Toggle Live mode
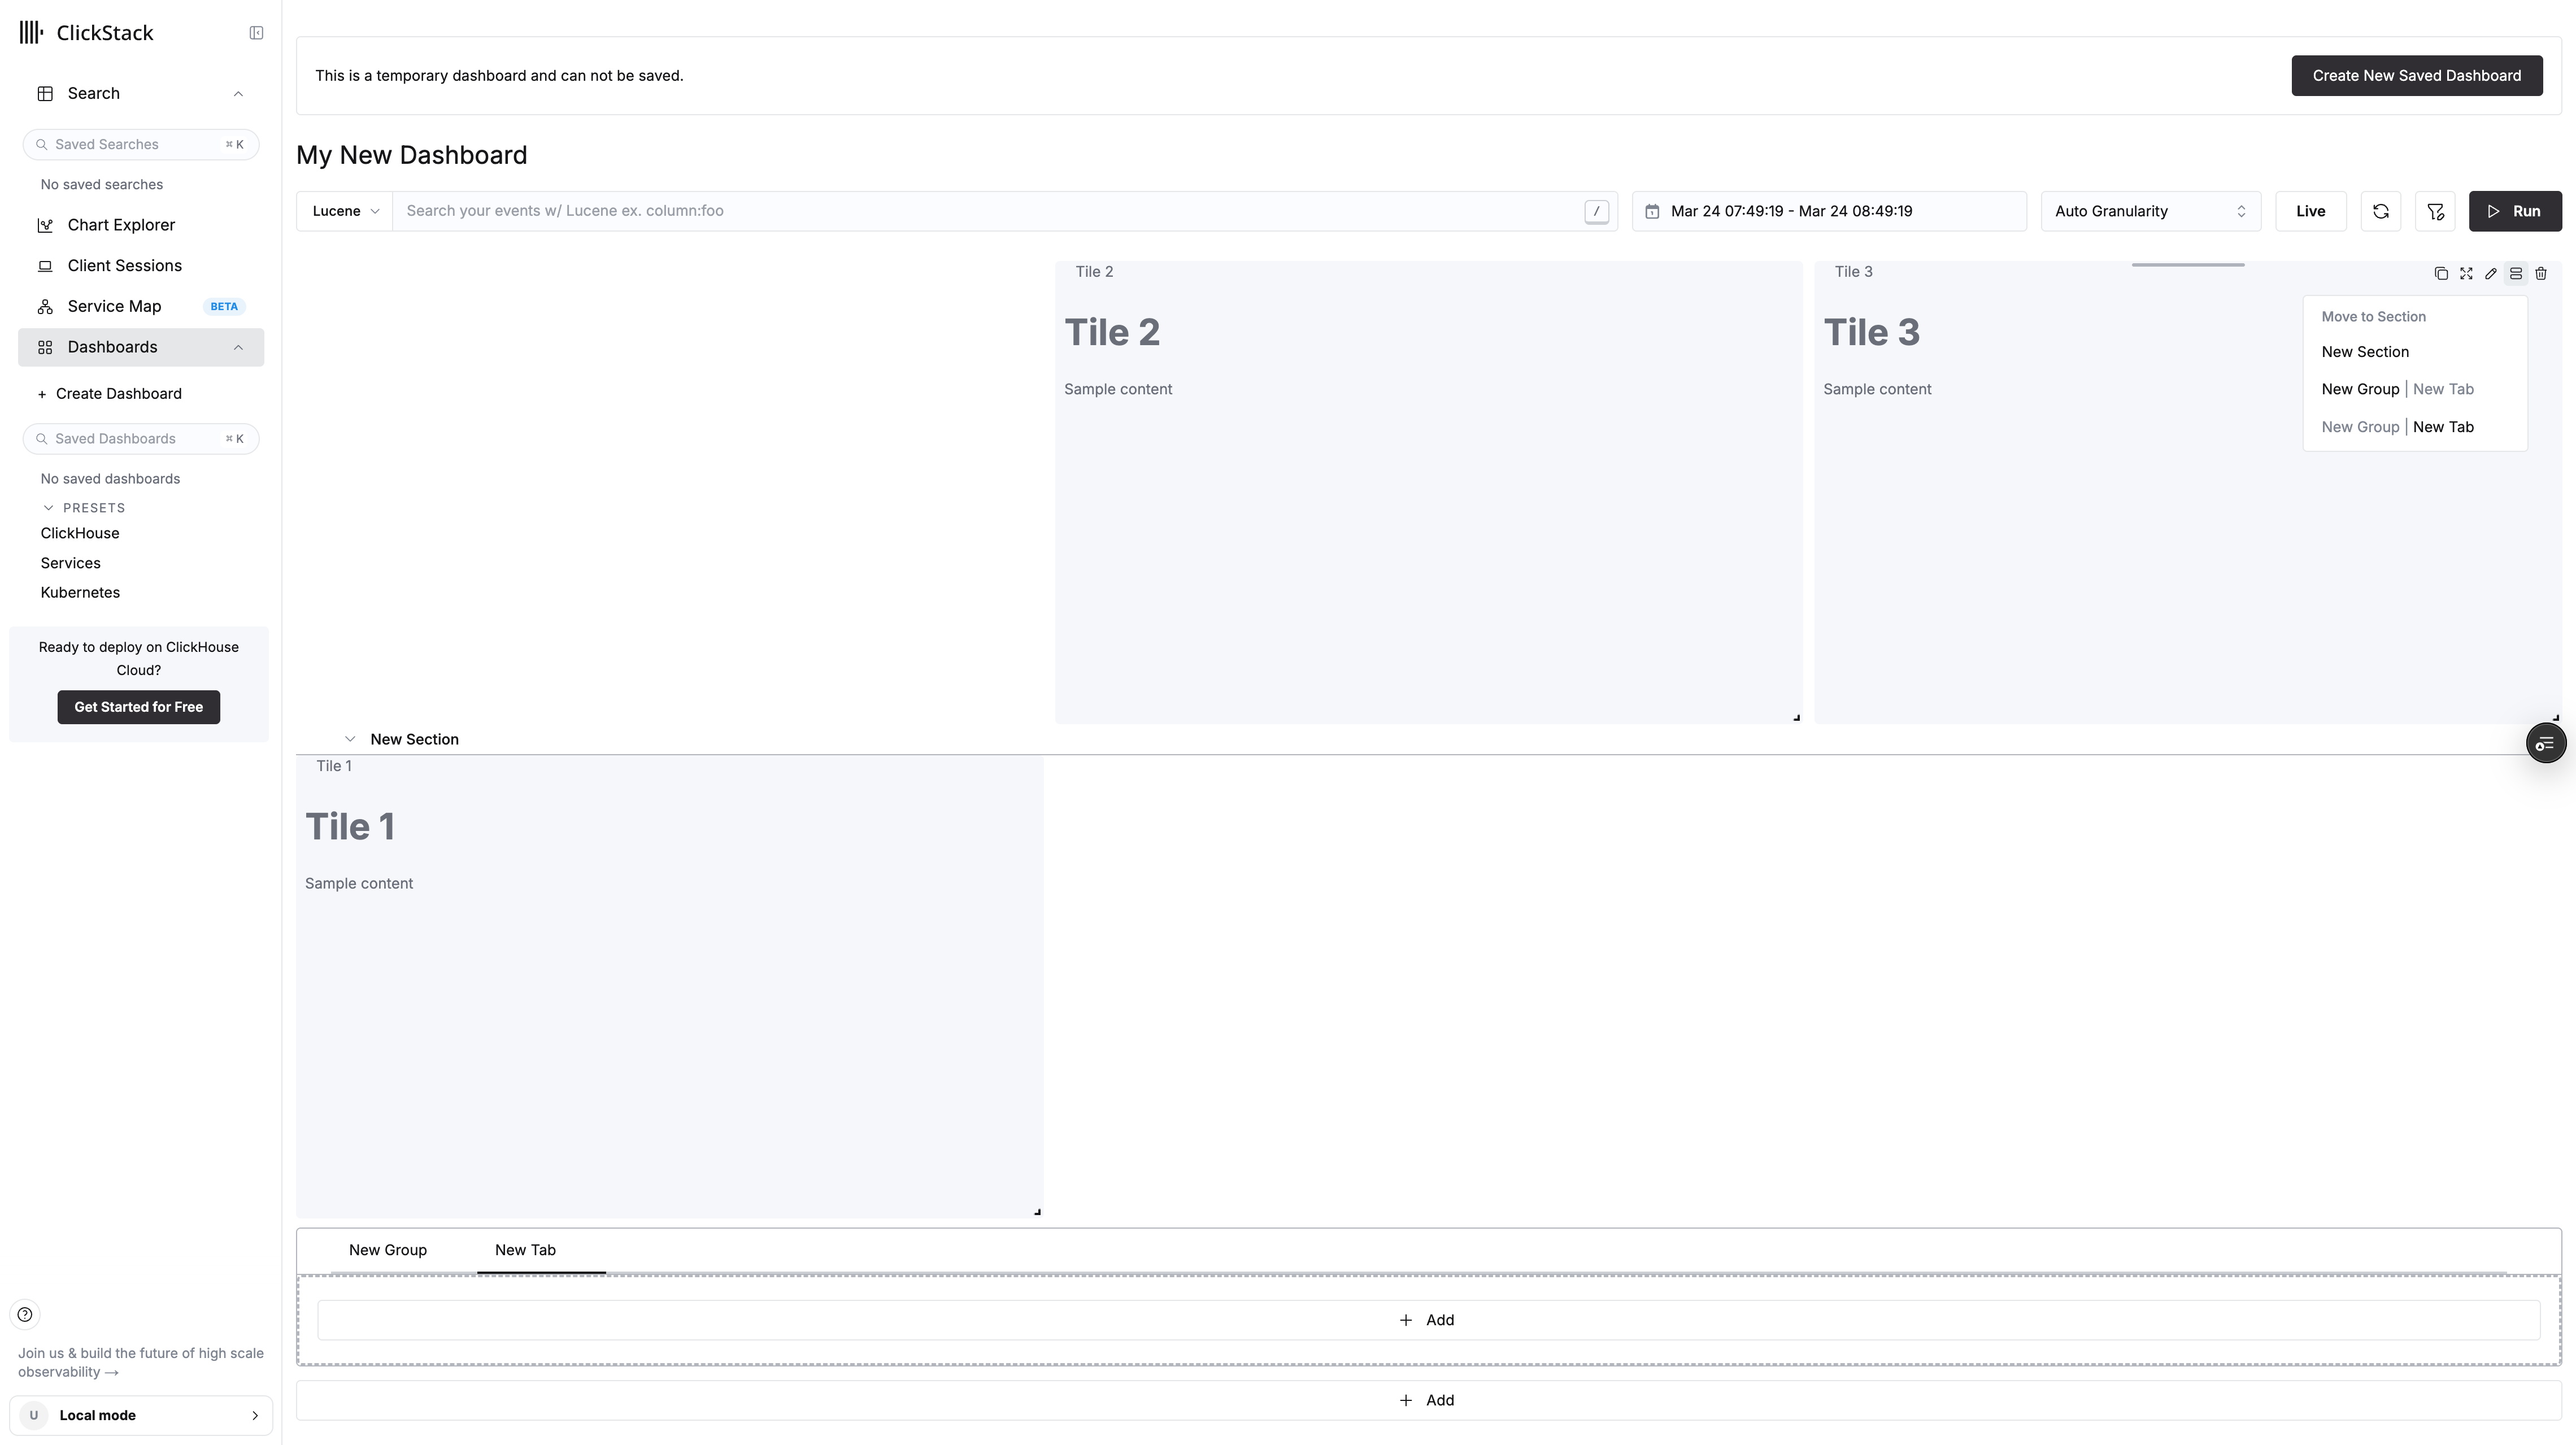Image resolution: width=2576 pixels, height=1445 pixels. point(2310,211)
